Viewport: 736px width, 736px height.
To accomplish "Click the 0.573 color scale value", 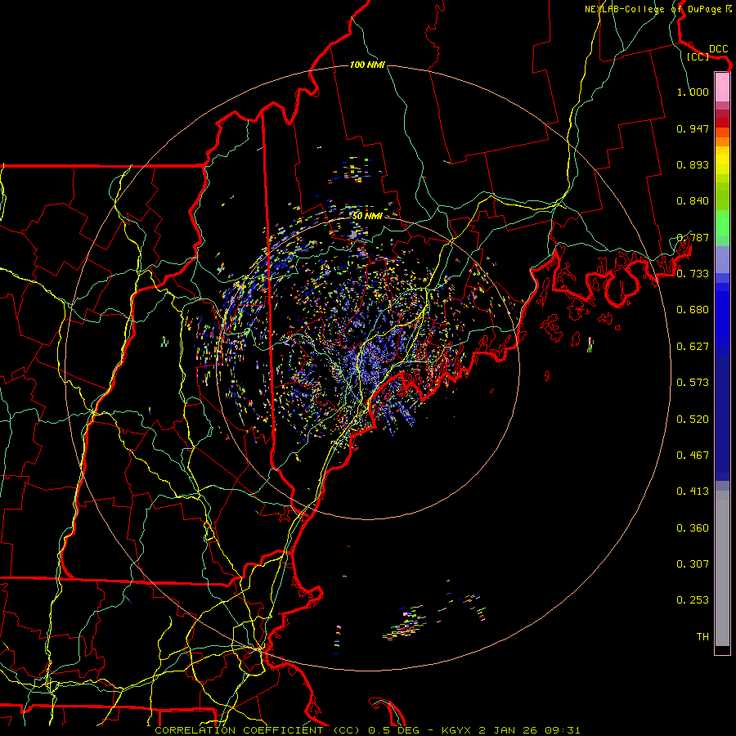I will tap(693, 383).
